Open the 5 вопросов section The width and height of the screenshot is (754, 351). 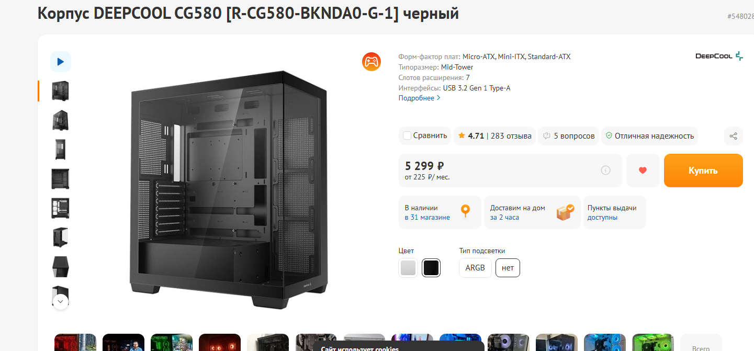coord(569,136)
